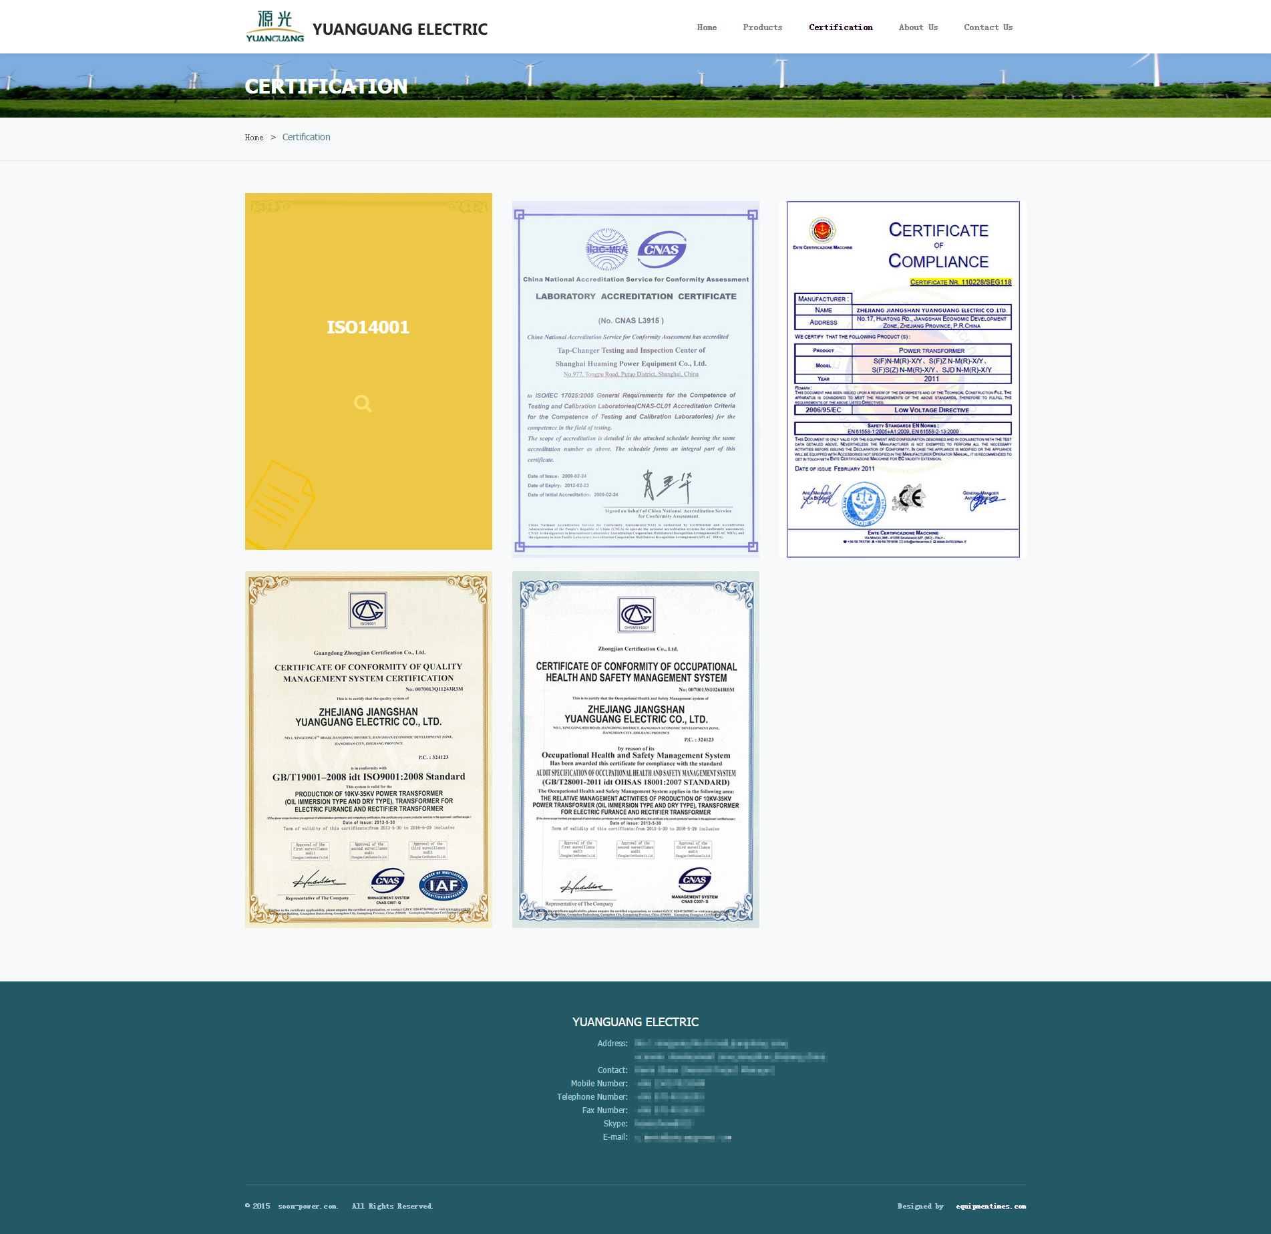This screenshot has width=1271, height=1234.
Task: Enlarge the ISO9001 quality management certificate
Action: (x=368, y=749)
